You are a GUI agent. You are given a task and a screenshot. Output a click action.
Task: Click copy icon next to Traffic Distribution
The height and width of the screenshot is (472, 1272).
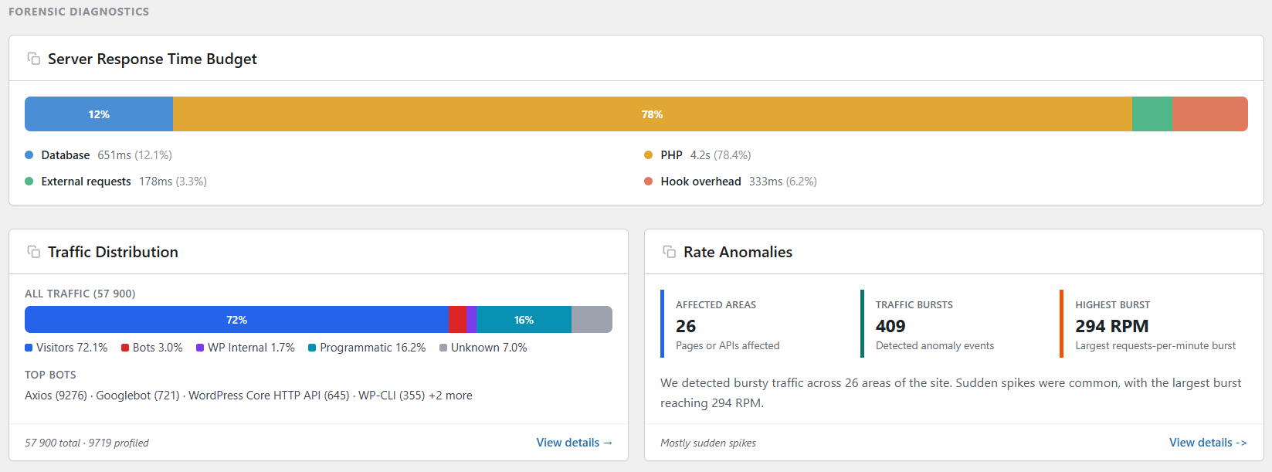coord(34,252)
